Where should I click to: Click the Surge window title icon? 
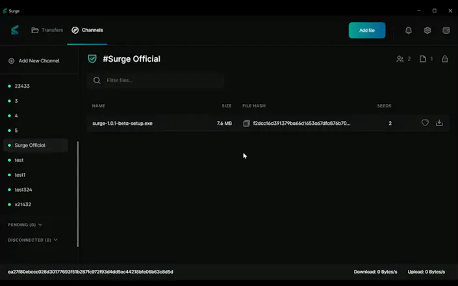[5, 11]
